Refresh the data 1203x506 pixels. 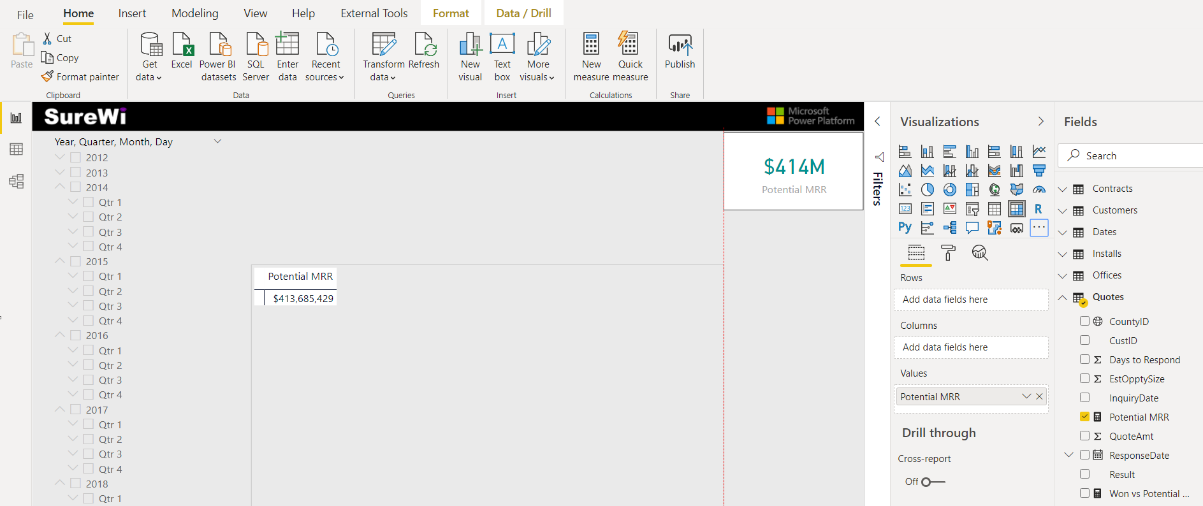click(424, 50)
